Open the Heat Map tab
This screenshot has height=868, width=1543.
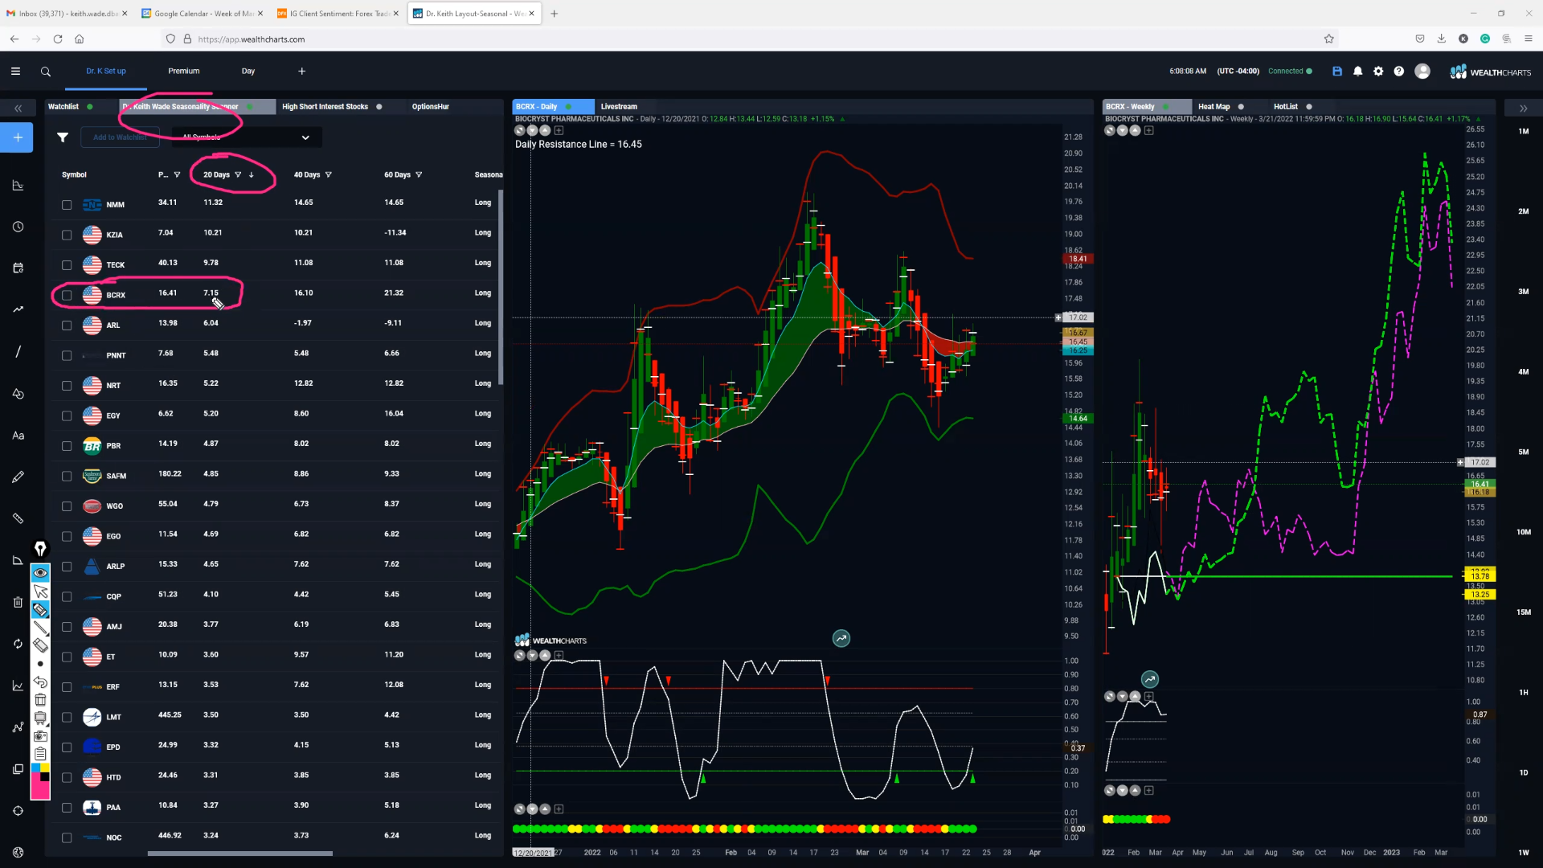point(1214,107)
